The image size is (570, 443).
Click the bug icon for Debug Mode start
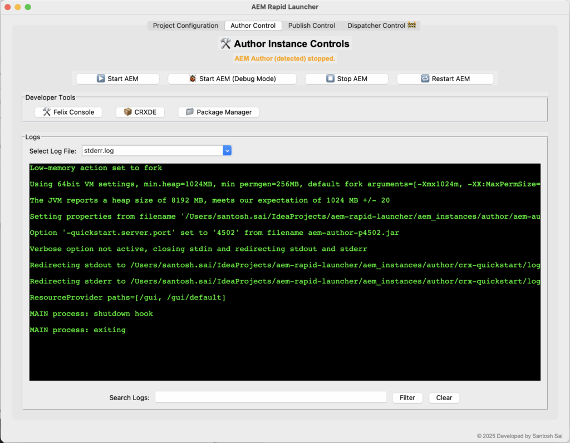pyautogui.click(x=193, y=78)
